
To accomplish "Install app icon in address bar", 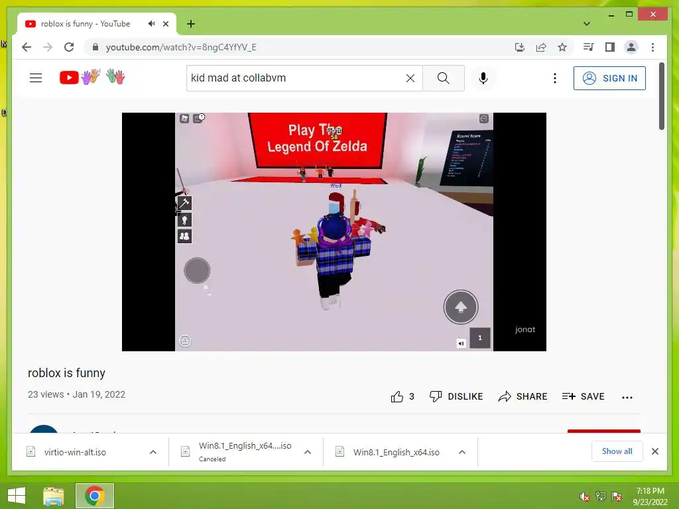I will (x=520, y=47).
